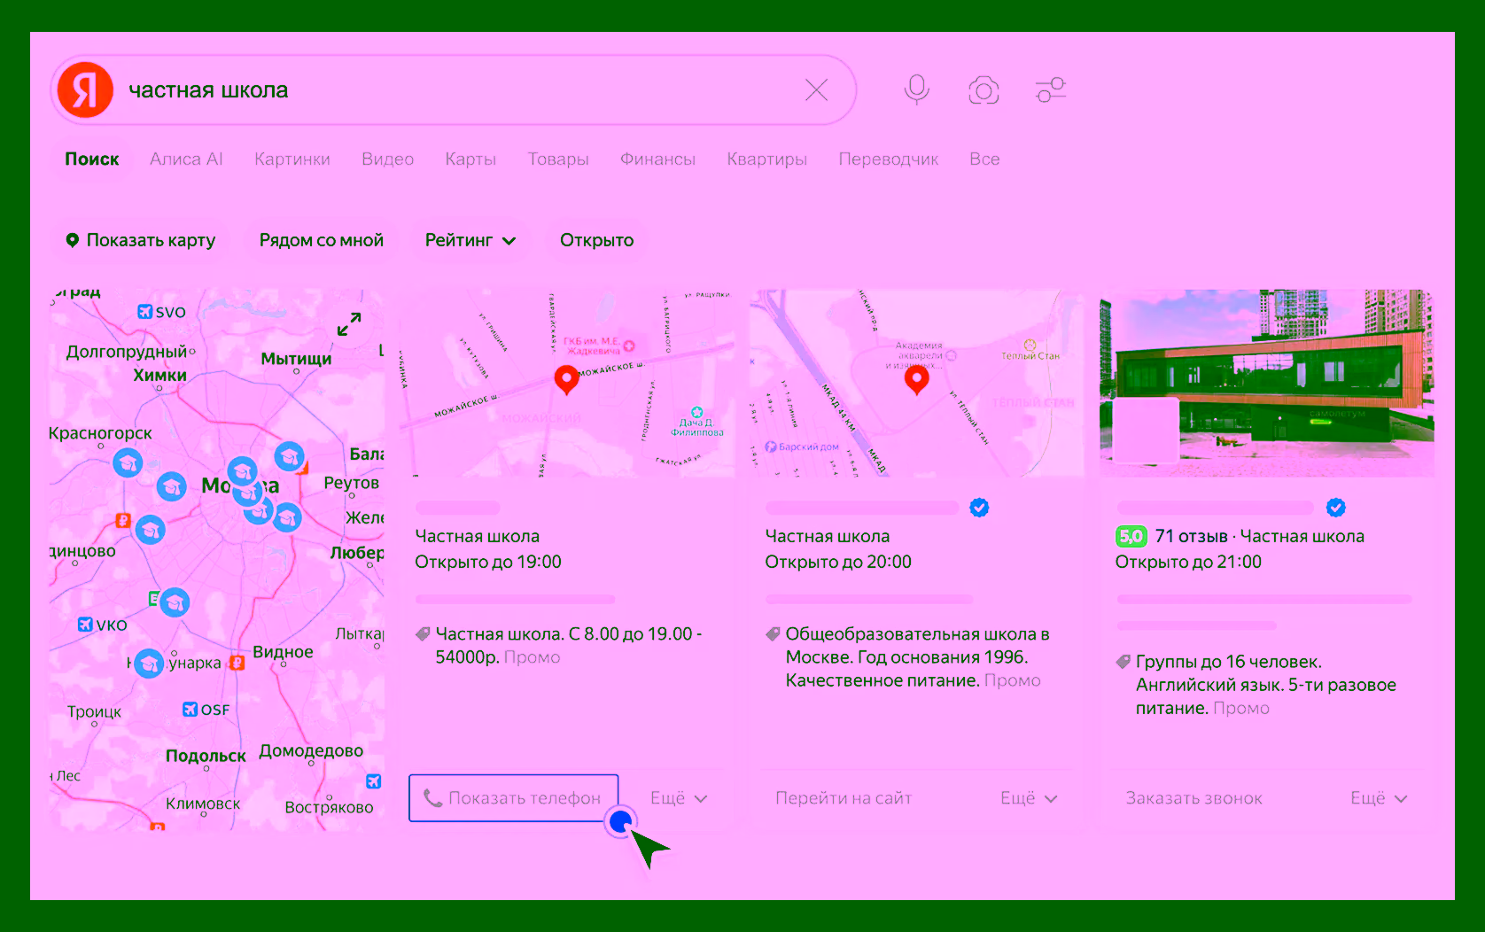Click 'Открыто до 20:00' text
Image resolution: width=1485 pixels, height=932 pixels.
click(x=838, y=562)
